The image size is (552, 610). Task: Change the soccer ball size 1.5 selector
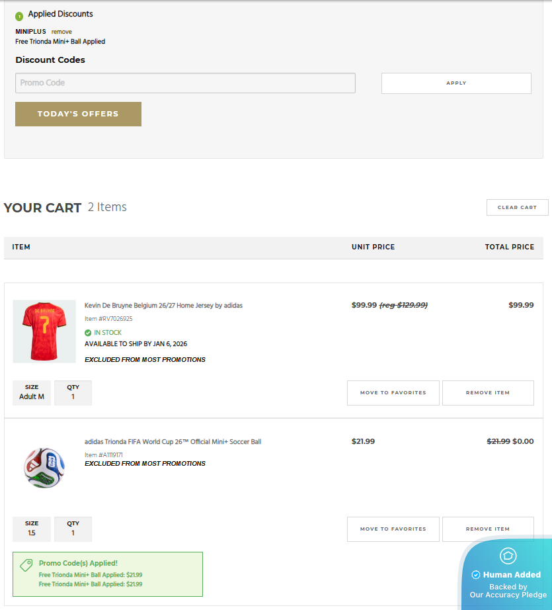pos(32,529)
